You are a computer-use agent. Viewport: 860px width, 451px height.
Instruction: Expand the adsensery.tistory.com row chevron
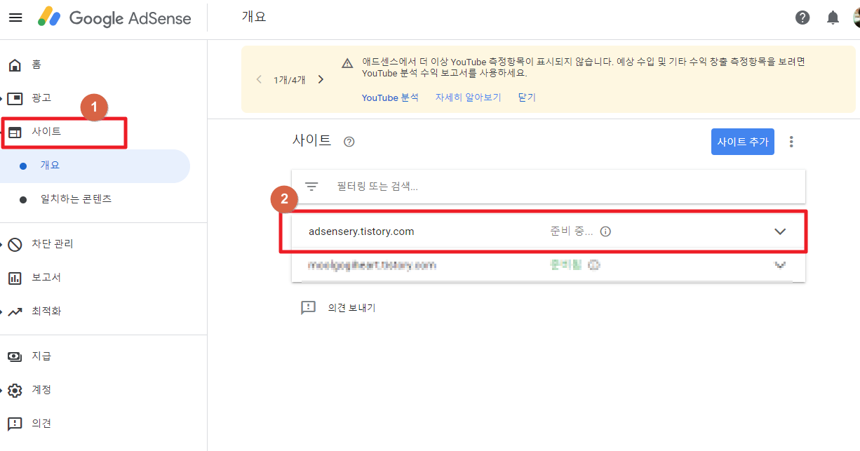[780, 231]
